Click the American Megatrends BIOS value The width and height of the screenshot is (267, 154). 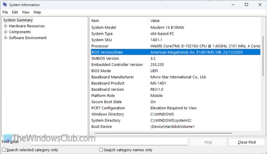point(196,52)
